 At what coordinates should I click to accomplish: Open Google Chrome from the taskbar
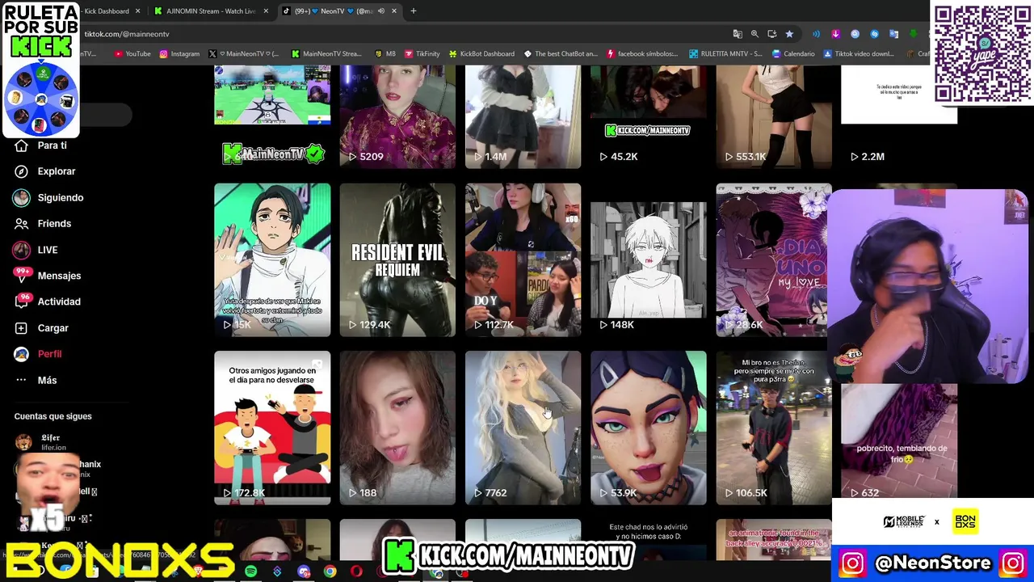[x=330, y=571]
